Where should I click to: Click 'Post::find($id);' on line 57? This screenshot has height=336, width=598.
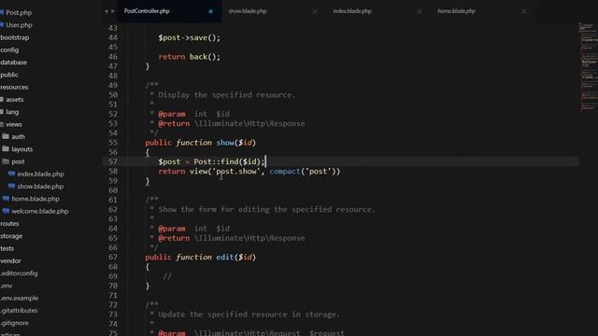(229, 161)
